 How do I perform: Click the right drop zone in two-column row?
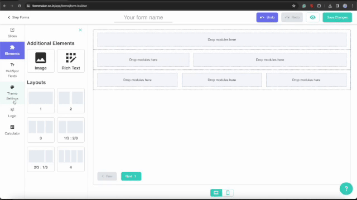point(270,60)
